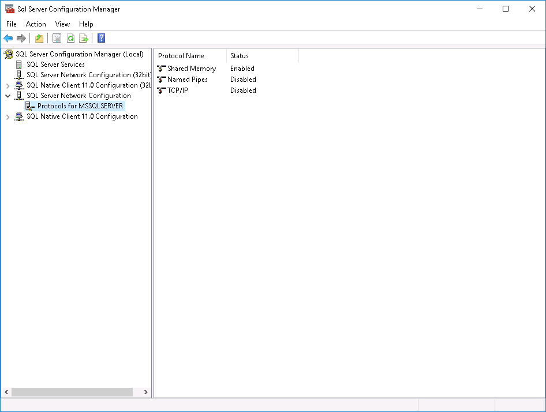This screenshot has height=412, width=546.
Task: Click the TCP/IP protocol icon
Action: [x=161, y=90]
